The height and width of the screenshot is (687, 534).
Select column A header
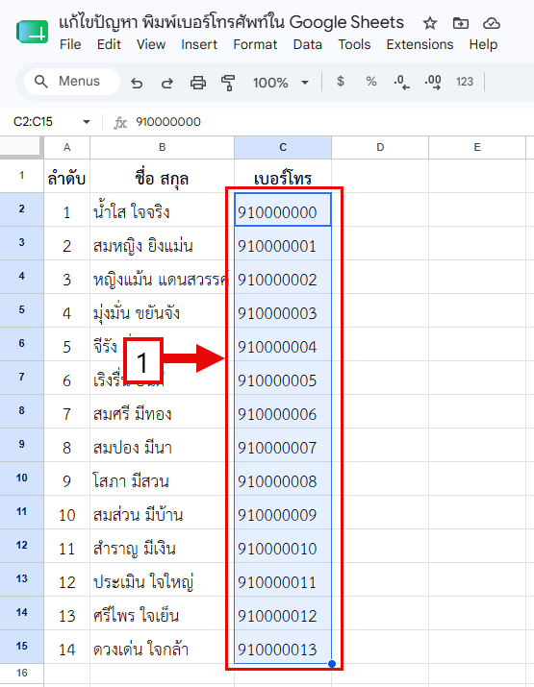[x=66, y=147]
